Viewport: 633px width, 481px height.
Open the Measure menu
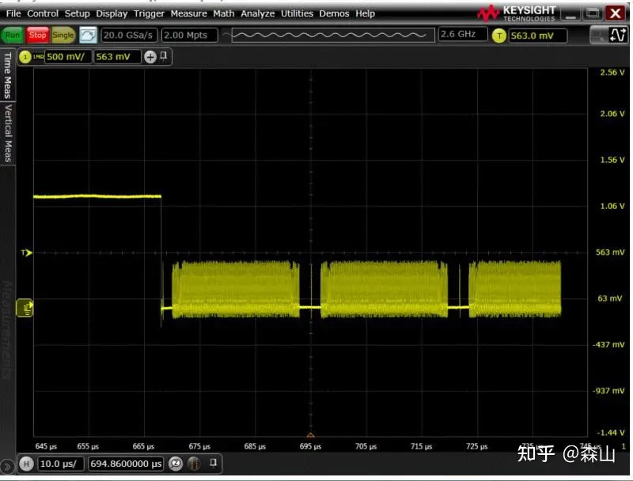(x=188, y=13)
